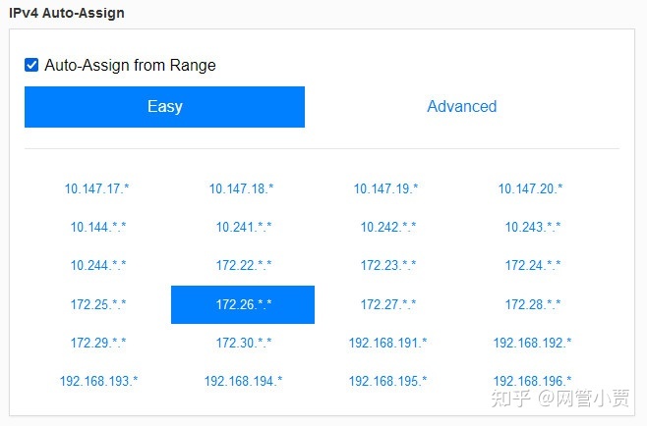647x426 pixels.
Task: Click the highlighted 172.26.*.* range
Action: click(243, 304)
